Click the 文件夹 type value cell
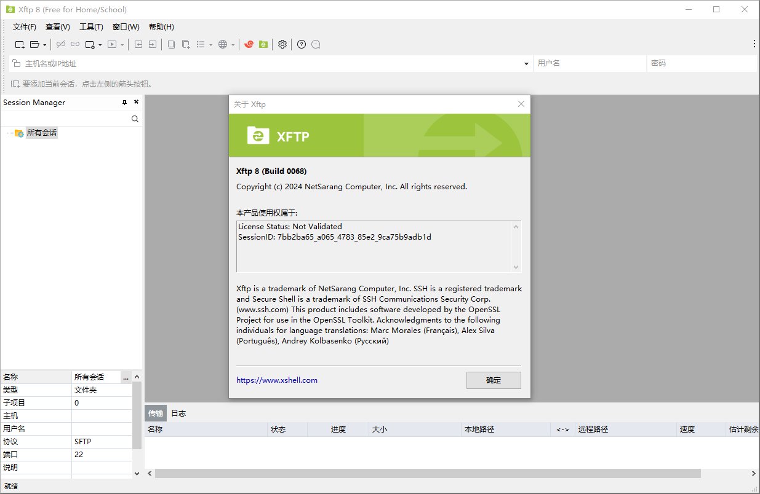Viewport: 760px width, 494px height. [x=102, y=390]
